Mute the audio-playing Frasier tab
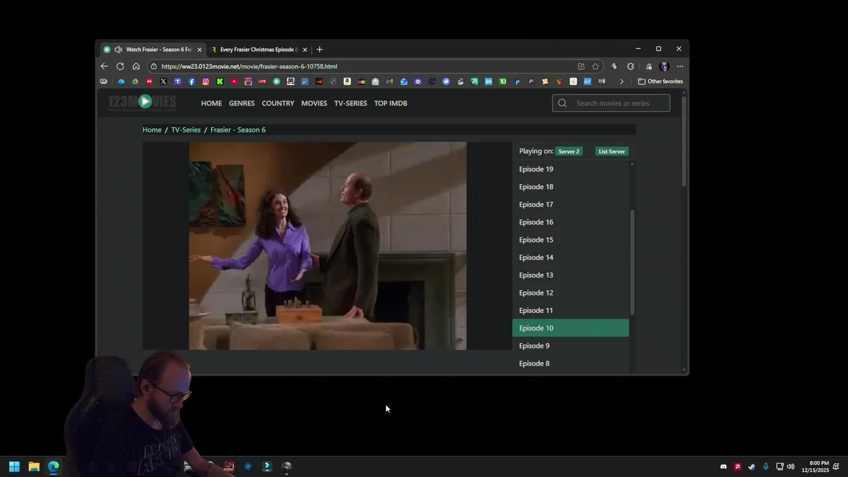 (118, 50)
